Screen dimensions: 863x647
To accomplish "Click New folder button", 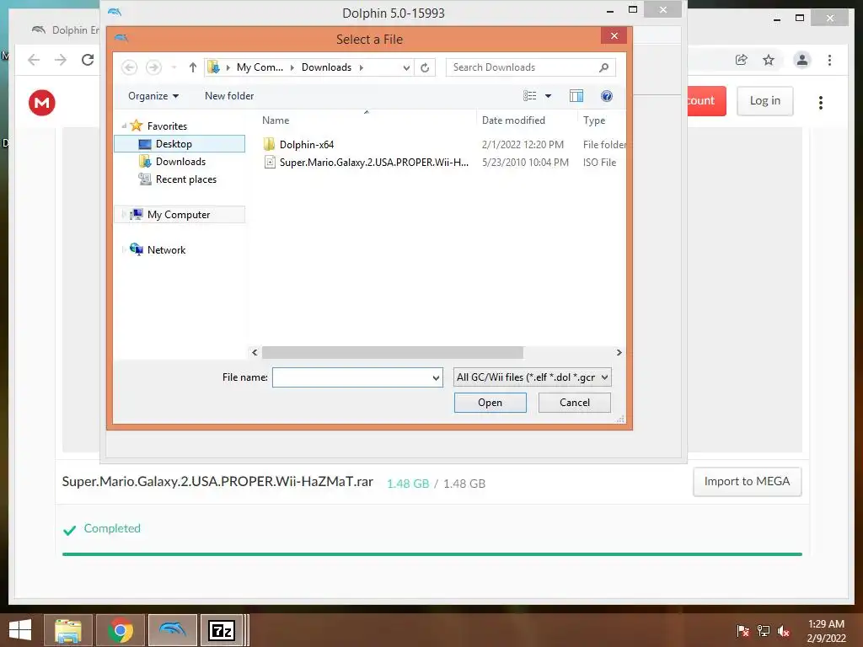I will [x=229, y=96].
